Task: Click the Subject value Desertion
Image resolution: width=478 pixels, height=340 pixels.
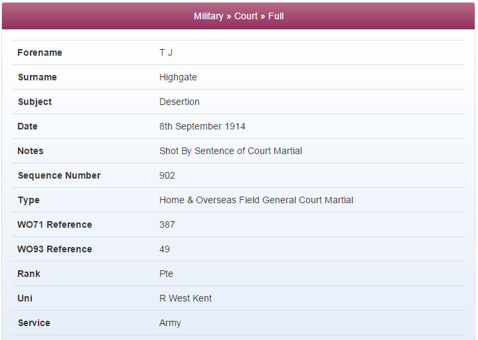Action: point(179,102)
